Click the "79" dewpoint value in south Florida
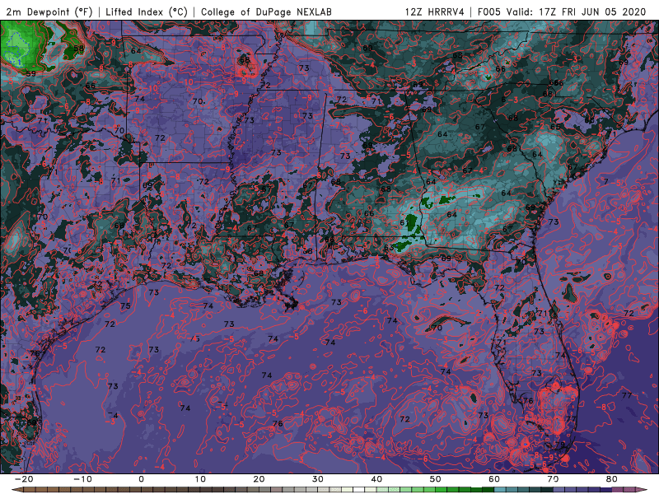 560,444
